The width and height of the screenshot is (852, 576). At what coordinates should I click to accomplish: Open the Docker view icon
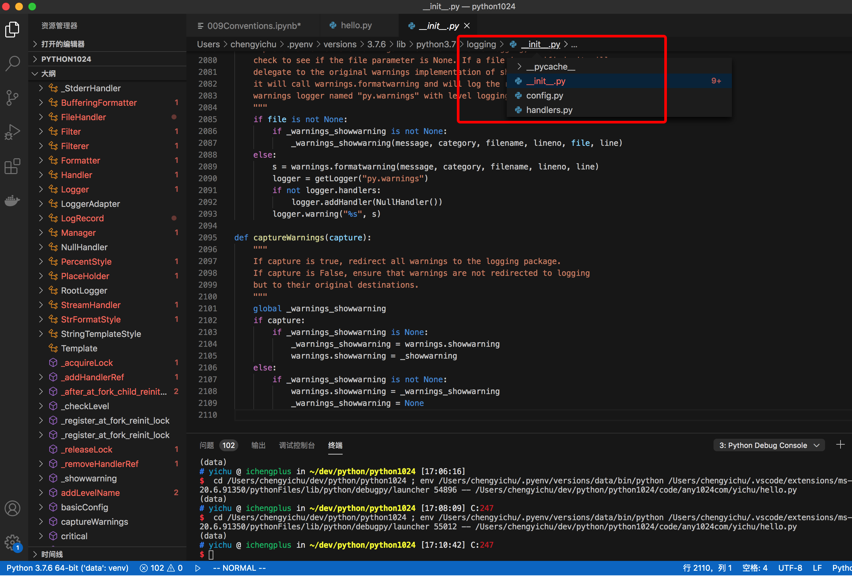click(12, 200)
